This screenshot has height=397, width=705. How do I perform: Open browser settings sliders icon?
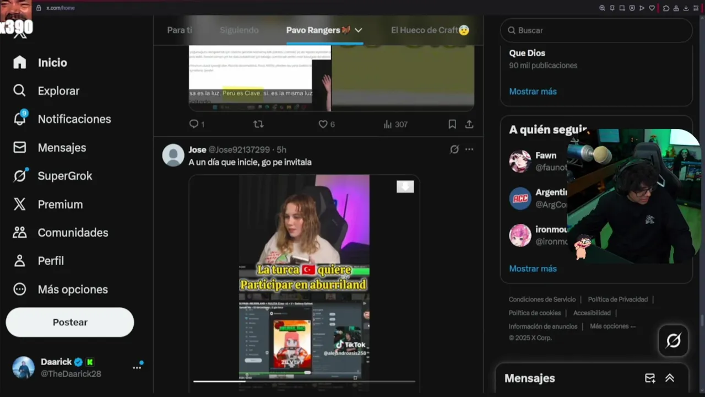click(x=696, y=8)
